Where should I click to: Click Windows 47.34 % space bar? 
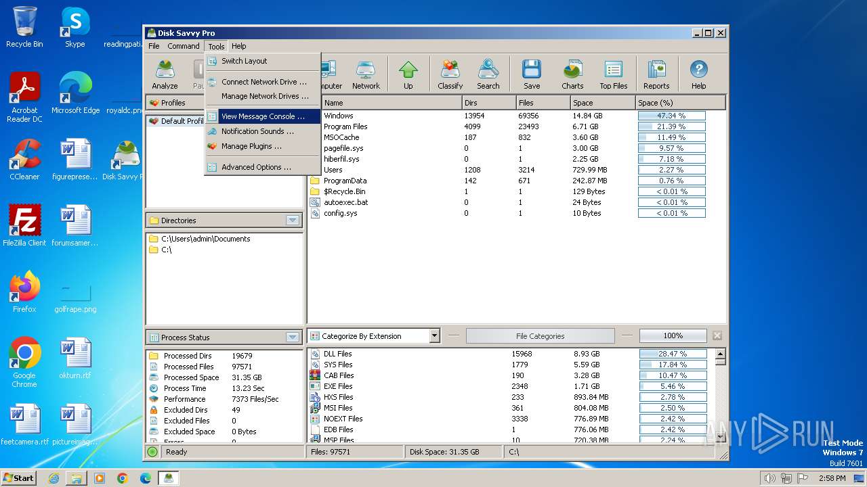[x=671, y=116]
